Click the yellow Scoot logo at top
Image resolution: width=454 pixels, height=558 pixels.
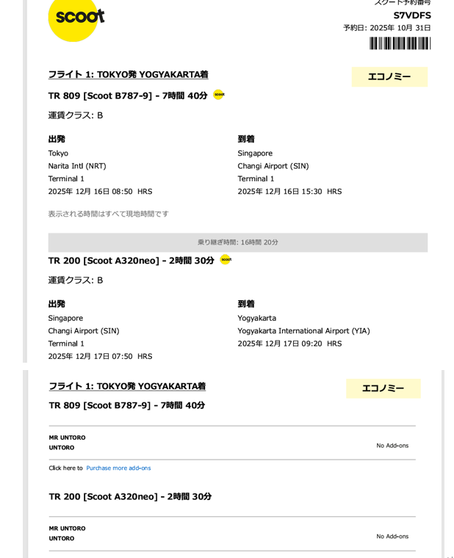tap(76, 16)
